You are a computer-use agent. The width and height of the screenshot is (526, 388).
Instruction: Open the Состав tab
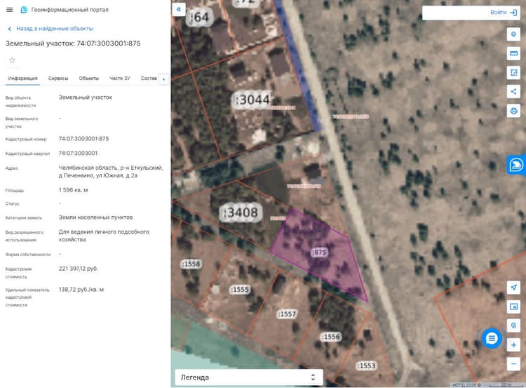[x=149, y=78]
